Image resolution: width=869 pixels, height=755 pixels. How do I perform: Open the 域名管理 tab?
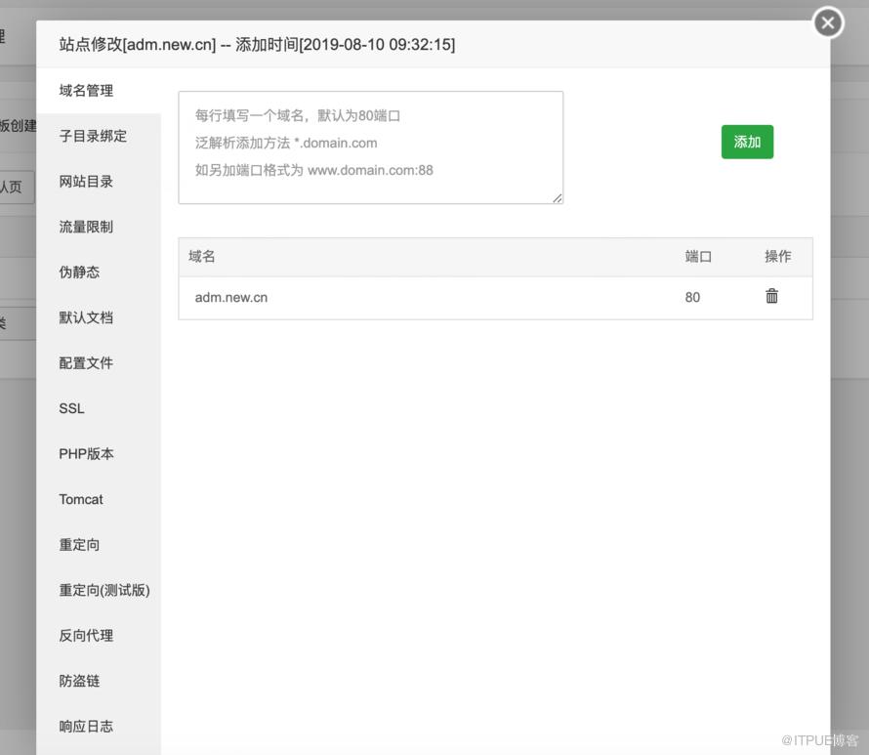98,91
